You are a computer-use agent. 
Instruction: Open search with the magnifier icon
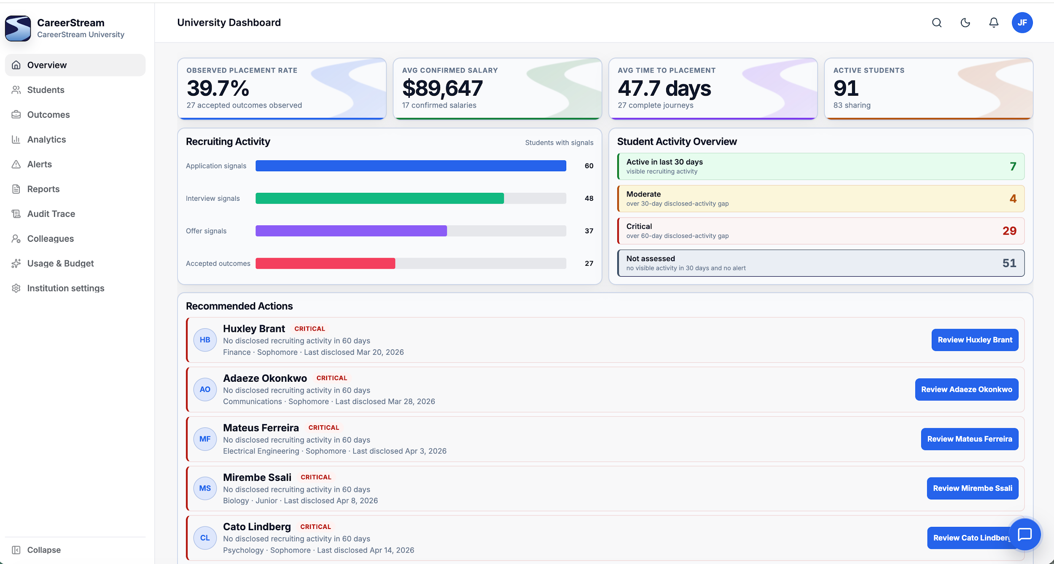pos(937,23)
